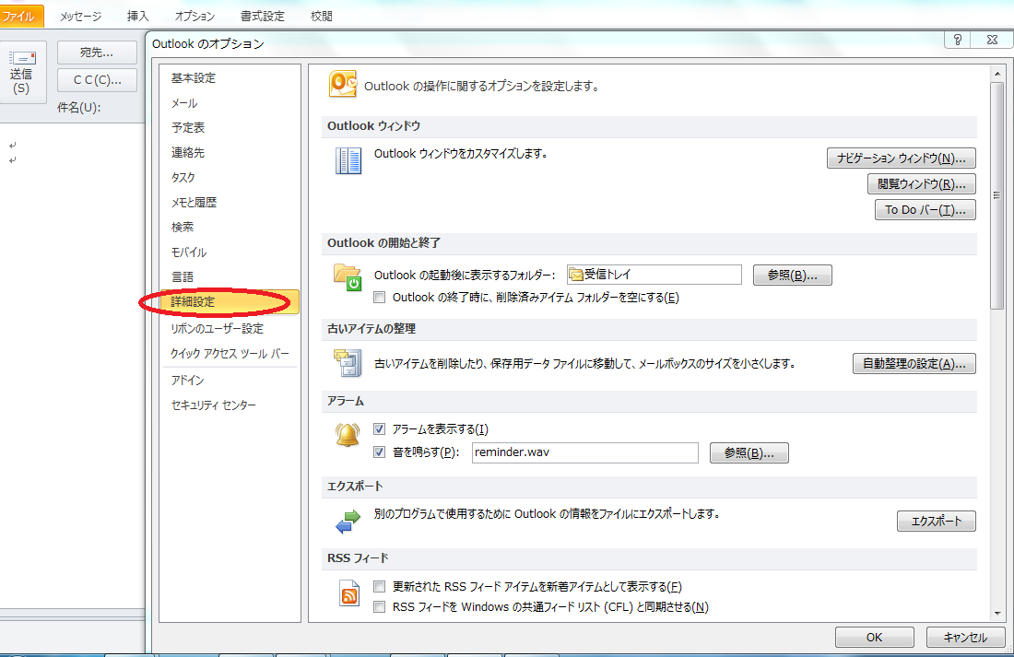Screen dimensions: 1014x657
Task: Click the Send envelope icon
Action: tap(23, 57)
